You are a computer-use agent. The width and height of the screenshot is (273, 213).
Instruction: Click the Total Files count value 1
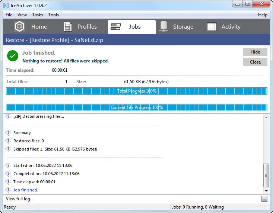pyautogui.click(x=66, y=82)
